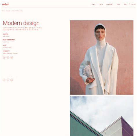Click the second breadcrumb link after Home

[8, 11]
